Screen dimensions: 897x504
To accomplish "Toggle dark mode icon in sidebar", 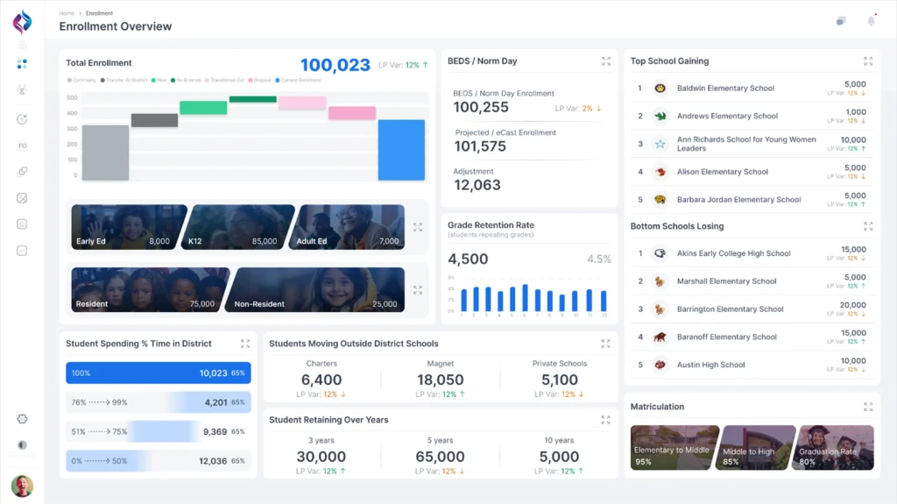I will [22, 445].
